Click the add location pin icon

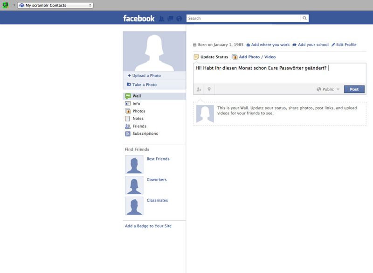pos(209,89)
